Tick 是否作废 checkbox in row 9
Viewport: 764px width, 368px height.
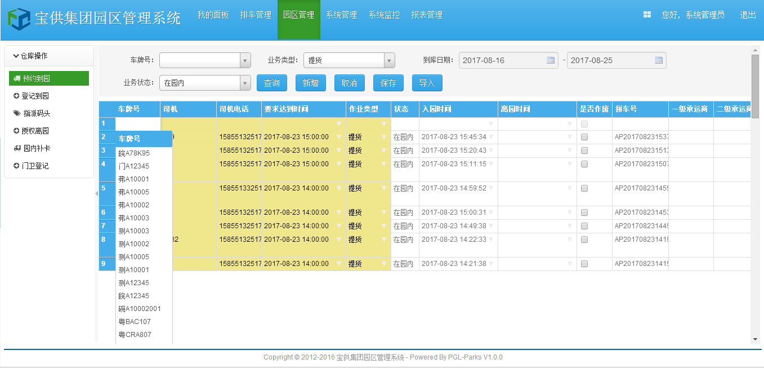584,264
